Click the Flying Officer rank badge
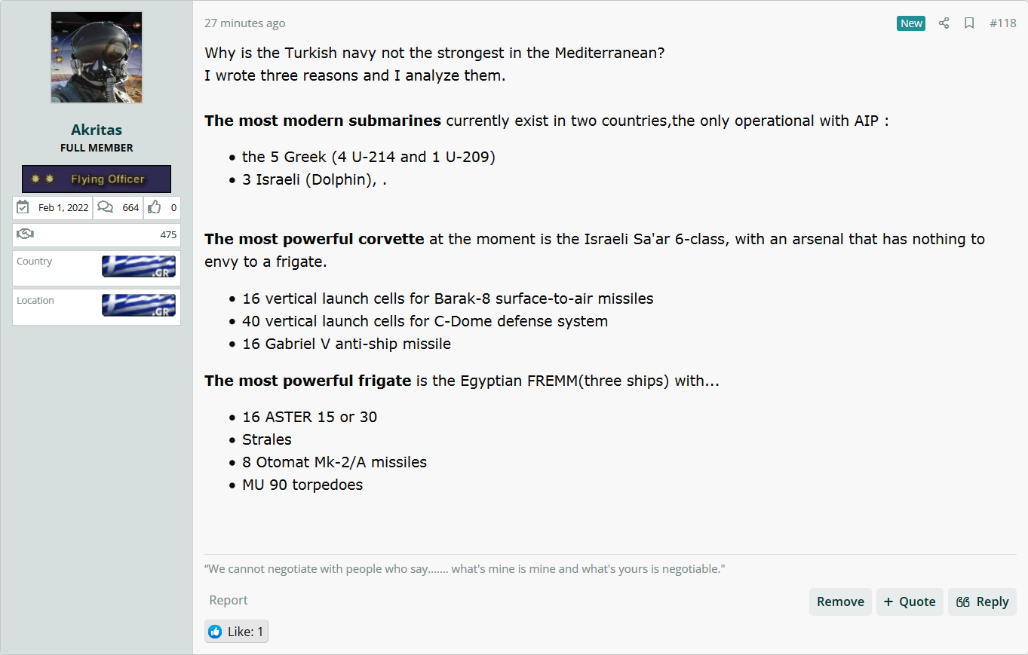1028x655 pixels. click(97, 179)
